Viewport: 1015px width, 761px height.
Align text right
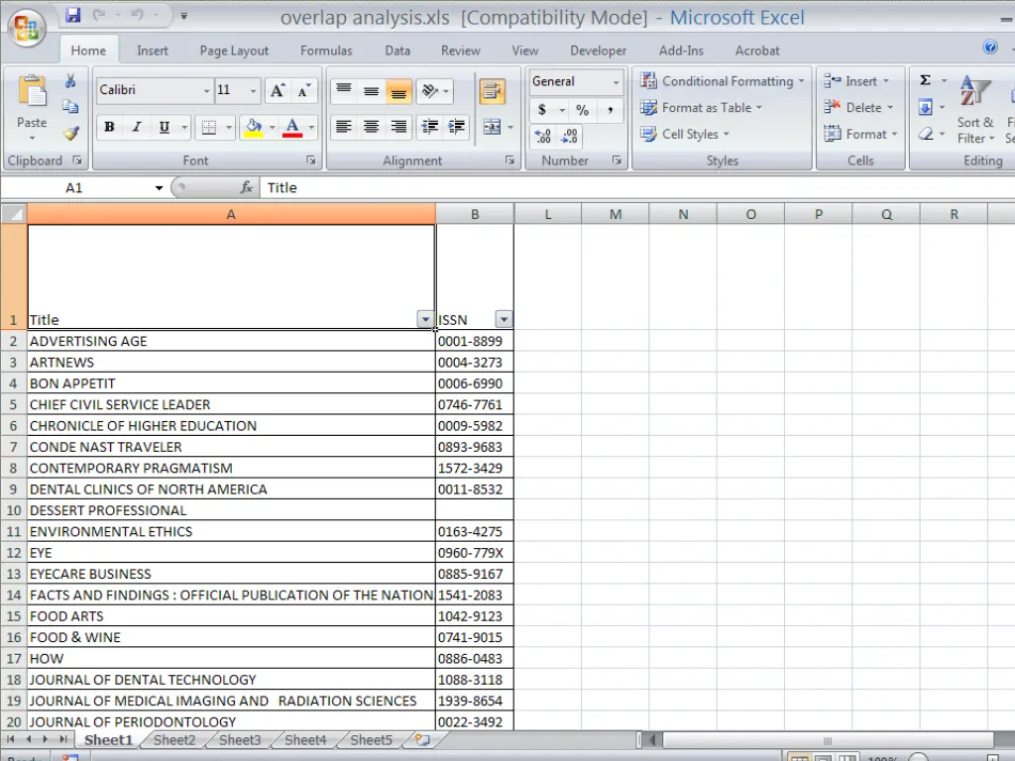398,127
